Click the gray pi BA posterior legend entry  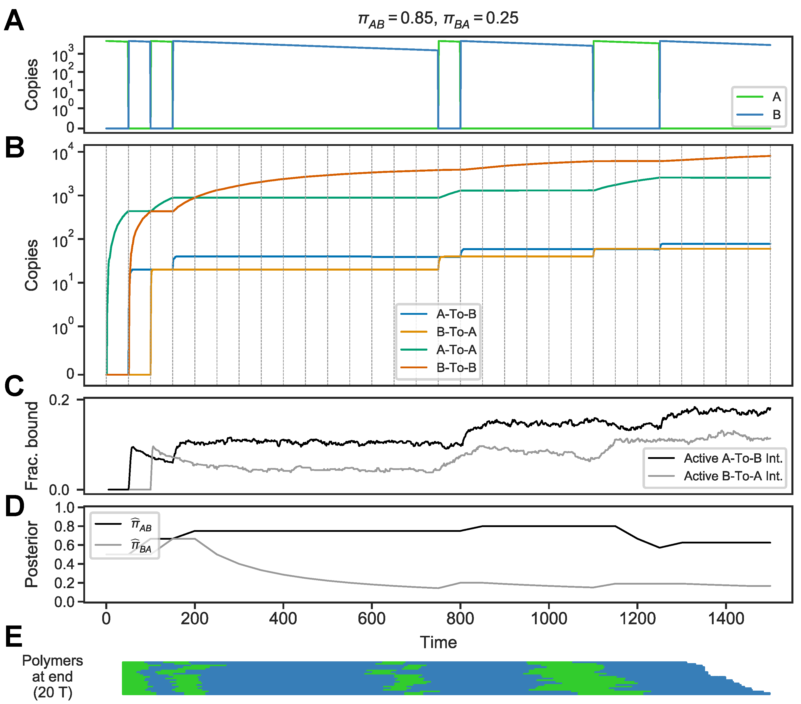coord(141,546)
